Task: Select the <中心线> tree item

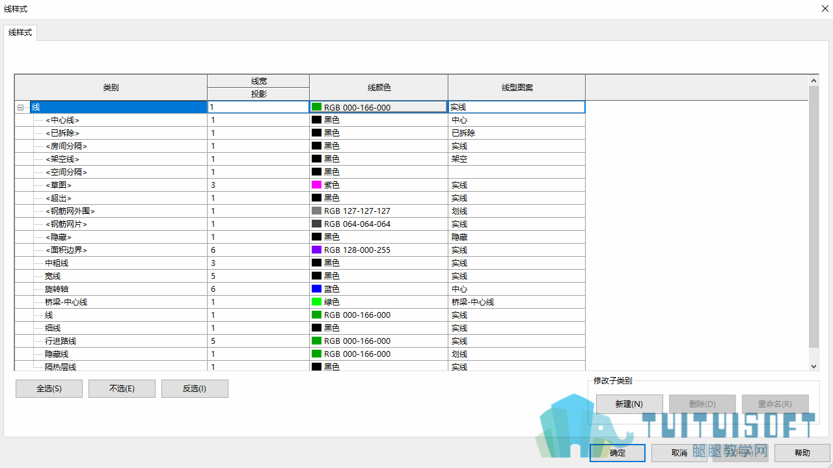Action: (x=62, y=120)
